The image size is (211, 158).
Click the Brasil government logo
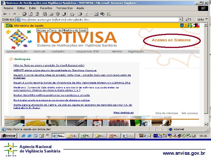[x=190, y=25]
